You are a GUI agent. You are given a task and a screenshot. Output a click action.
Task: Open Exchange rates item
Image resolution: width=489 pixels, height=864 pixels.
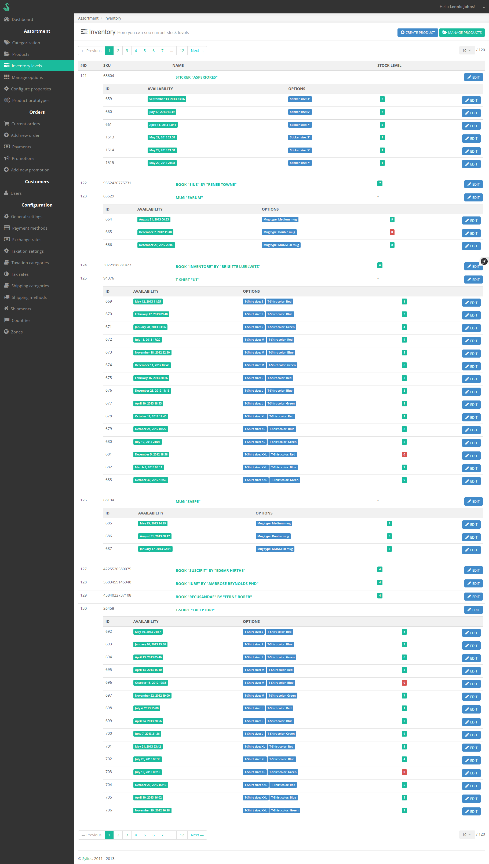click(37, 240)
